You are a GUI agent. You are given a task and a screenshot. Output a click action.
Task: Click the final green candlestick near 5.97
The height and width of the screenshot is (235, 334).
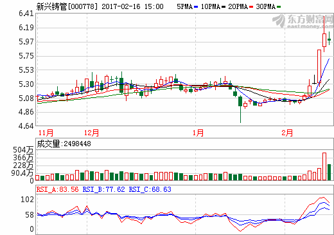point(329,39)
